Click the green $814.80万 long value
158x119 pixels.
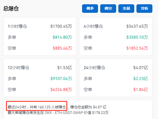click(62, 37)
